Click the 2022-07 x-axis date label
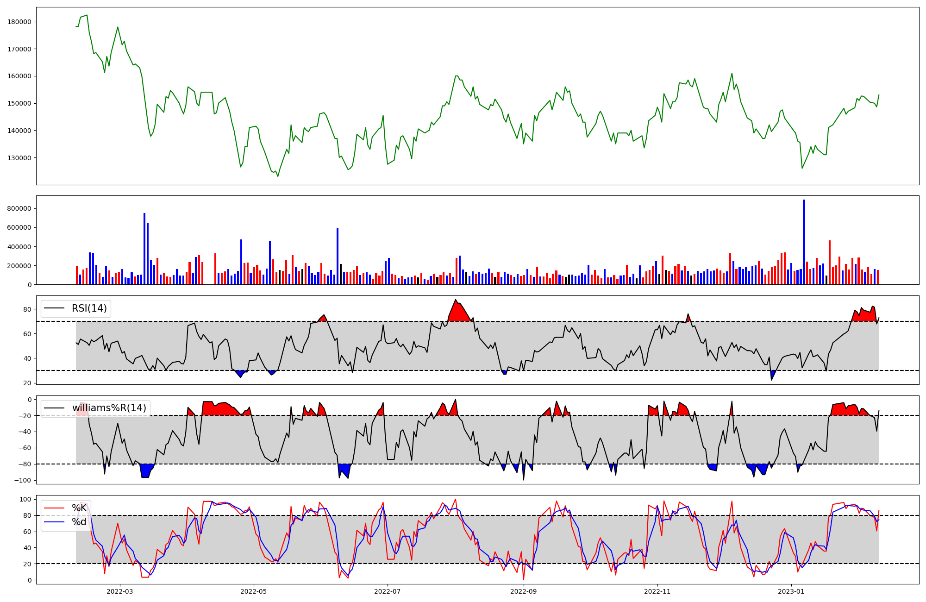 click(x=387, y=591)
